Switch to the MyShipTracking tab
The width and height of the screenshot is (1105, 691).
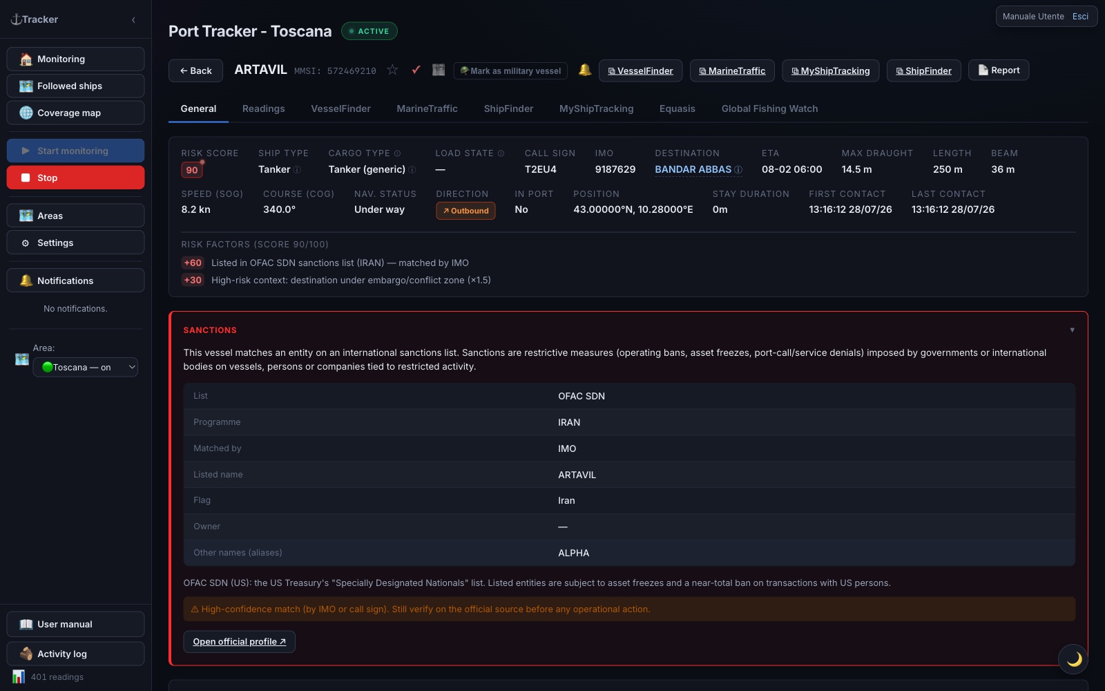tap(596, 109)
